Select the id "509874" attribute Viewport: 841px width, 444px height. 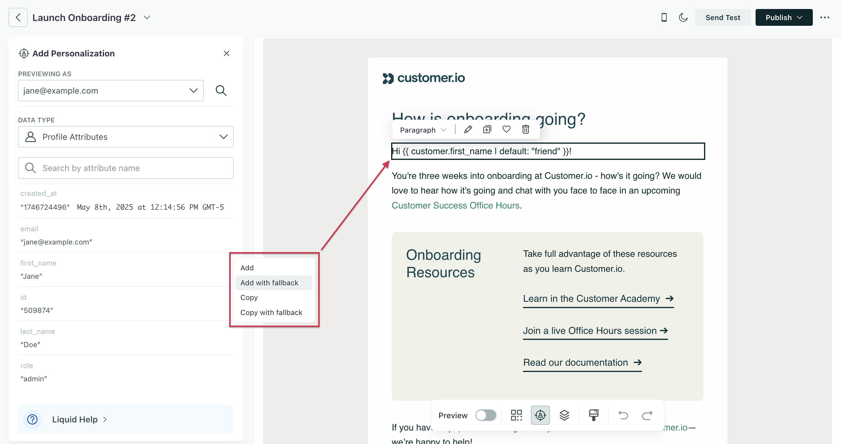pos(126,304)
